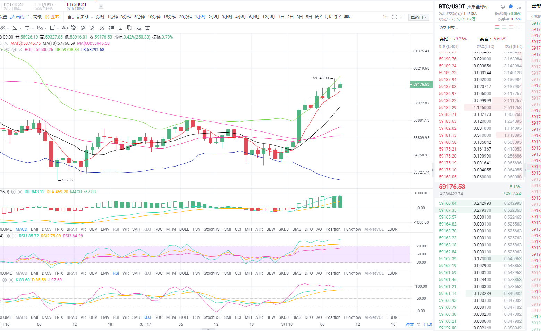The width and height of the screenshot is (541, 331).
Task: Click the pop-out icon in order book header
Action: click(x=518, y=27)
